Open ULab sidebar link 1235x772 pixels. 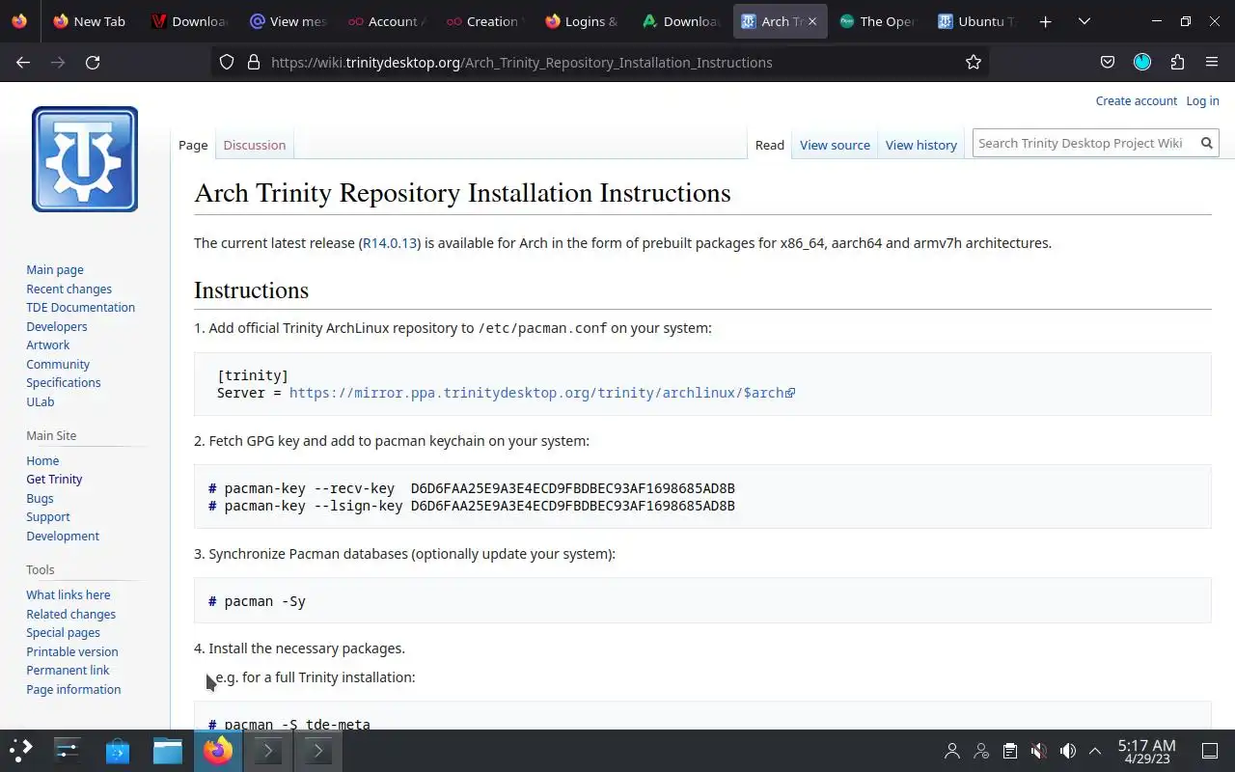(41, 401)
